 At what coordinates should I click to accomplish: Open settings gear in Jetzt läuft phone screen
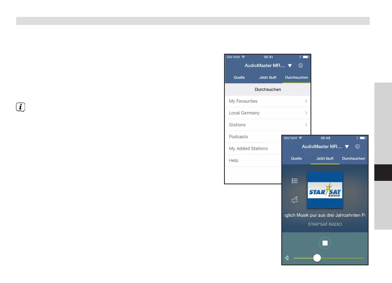click(x=357, y=146)
